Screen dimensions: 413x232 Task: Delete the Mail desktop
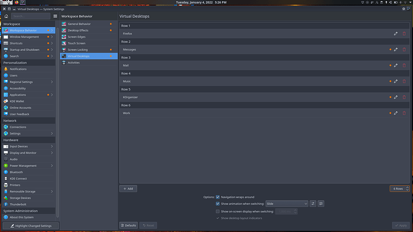click(x=404, y=66)
